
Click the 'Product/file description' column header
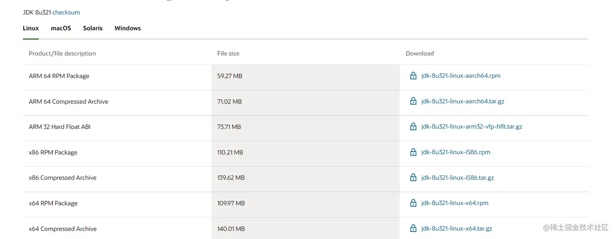click(x=62, y=53)
